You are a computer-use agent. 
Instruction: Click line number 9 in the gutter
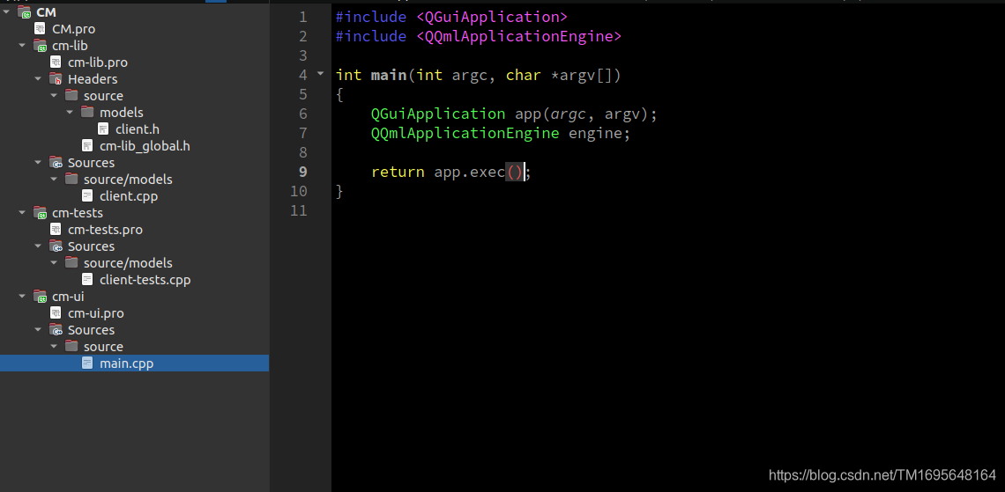point(302,172)
